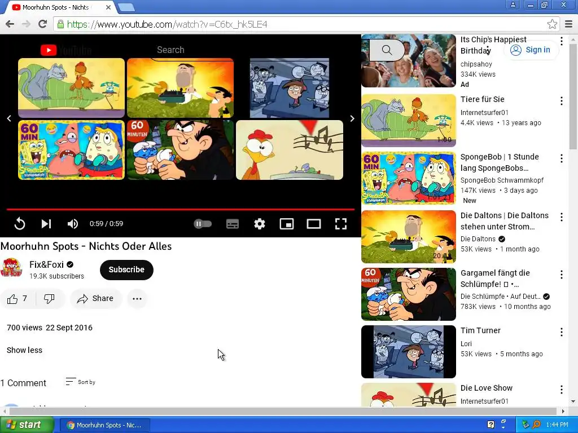Dislike the video with thumbs down

click(50, 299)
